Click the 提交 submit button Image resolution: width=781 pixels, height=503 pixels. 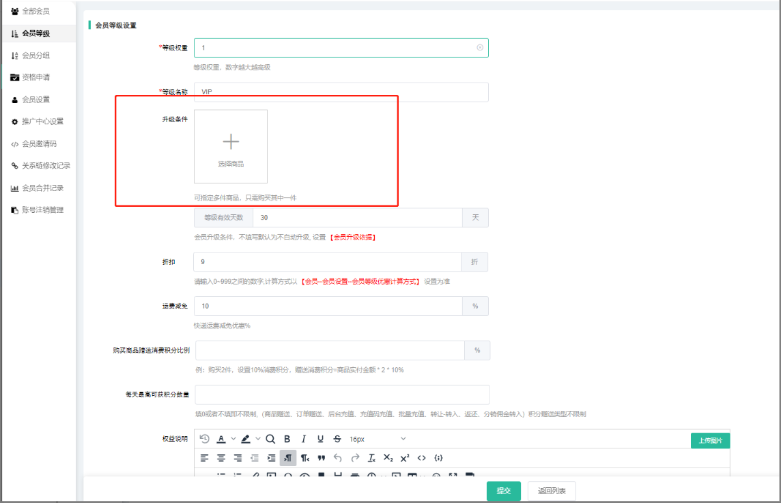coord(504,491)
